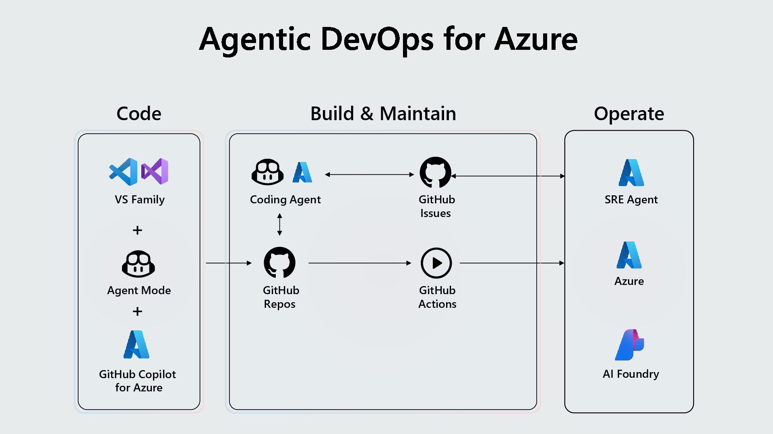The image size is (773, 434).
Task: Select the GitHub Issues octocat icon
Action: click(435, 172)
